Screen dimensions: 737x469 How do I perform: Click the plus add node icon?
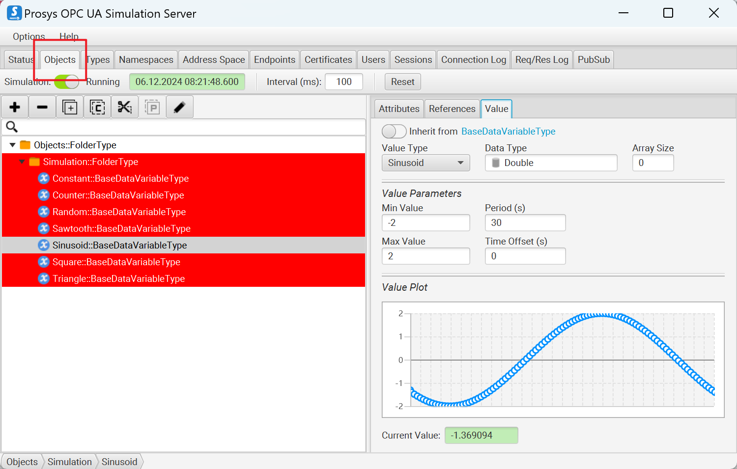tap(15, 107)
